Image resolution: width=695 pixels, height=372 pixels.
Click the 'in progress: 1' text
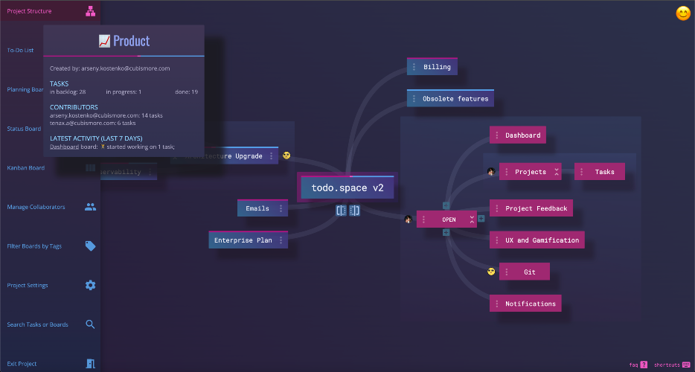[124, 92]
